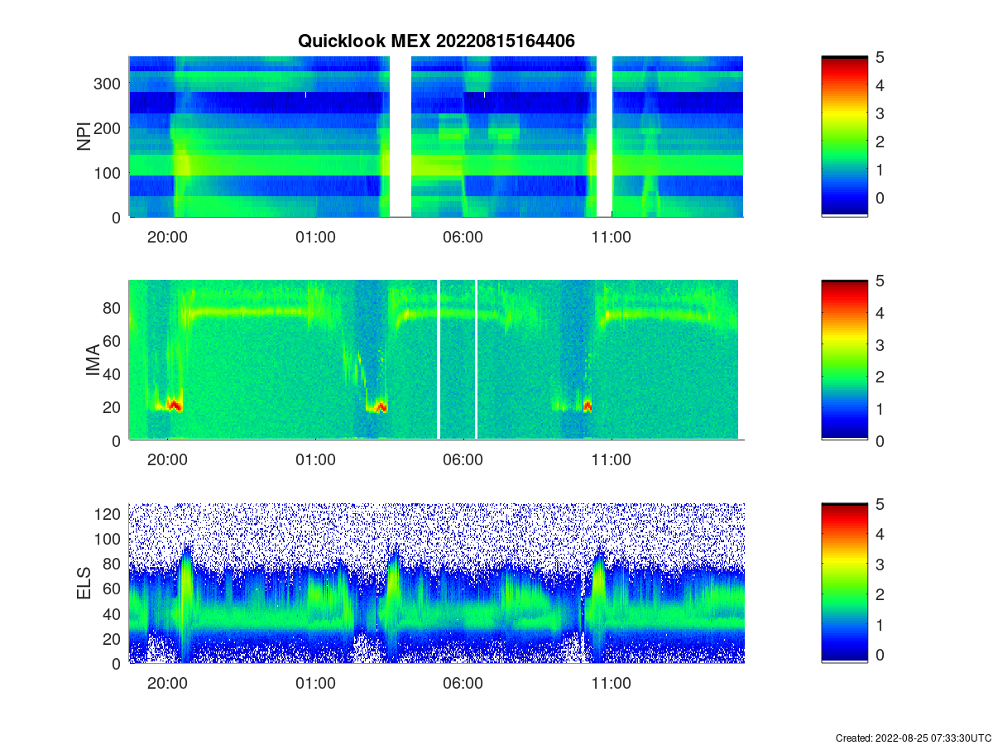Click the 11:00 tick under the IMA panel
The image size is (993, 745).
coord(612,460)
